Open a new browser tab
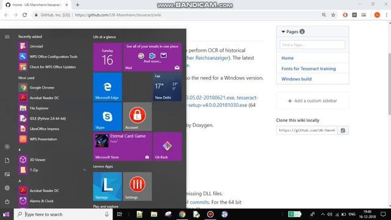Image resolution: width=391 pixels, height=220 pixels. pyautogui.click(x=78, y=5)
